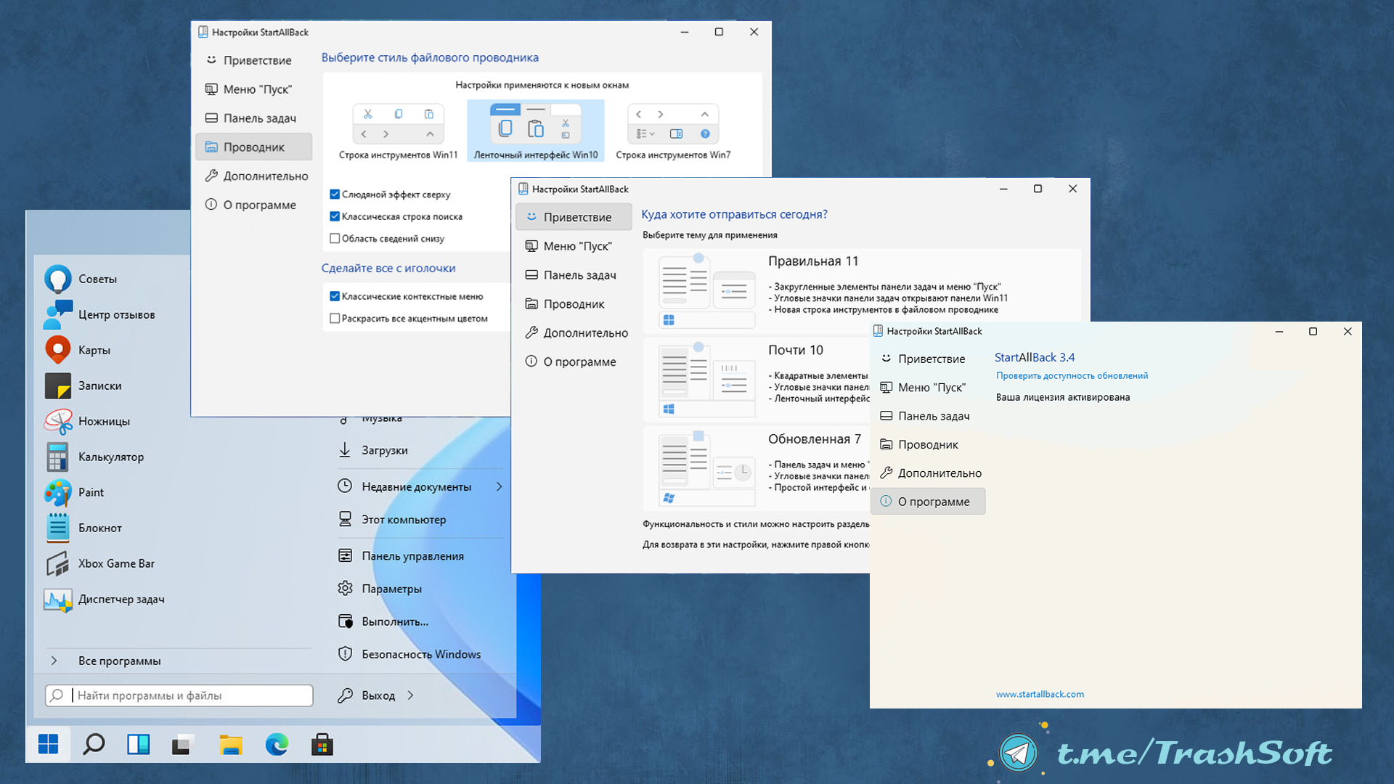Click Проверить доступность обновлений link
This screenshot has height=784, width=1394.
coord(1072,376)
